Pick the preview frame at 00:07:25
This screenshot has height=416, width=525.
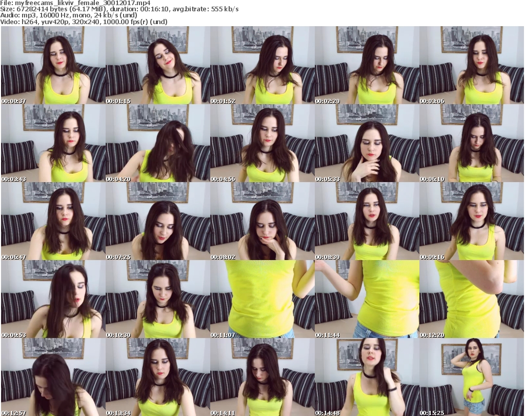pyautogui.click(x=158, y=221)
